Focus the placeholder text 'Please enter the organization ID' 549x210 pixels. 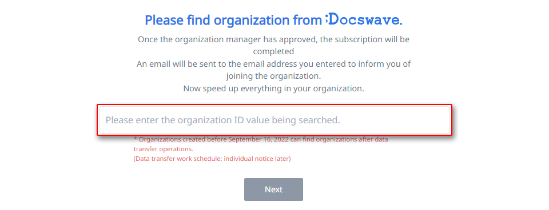pyautogui.click(x=222, y=120)
